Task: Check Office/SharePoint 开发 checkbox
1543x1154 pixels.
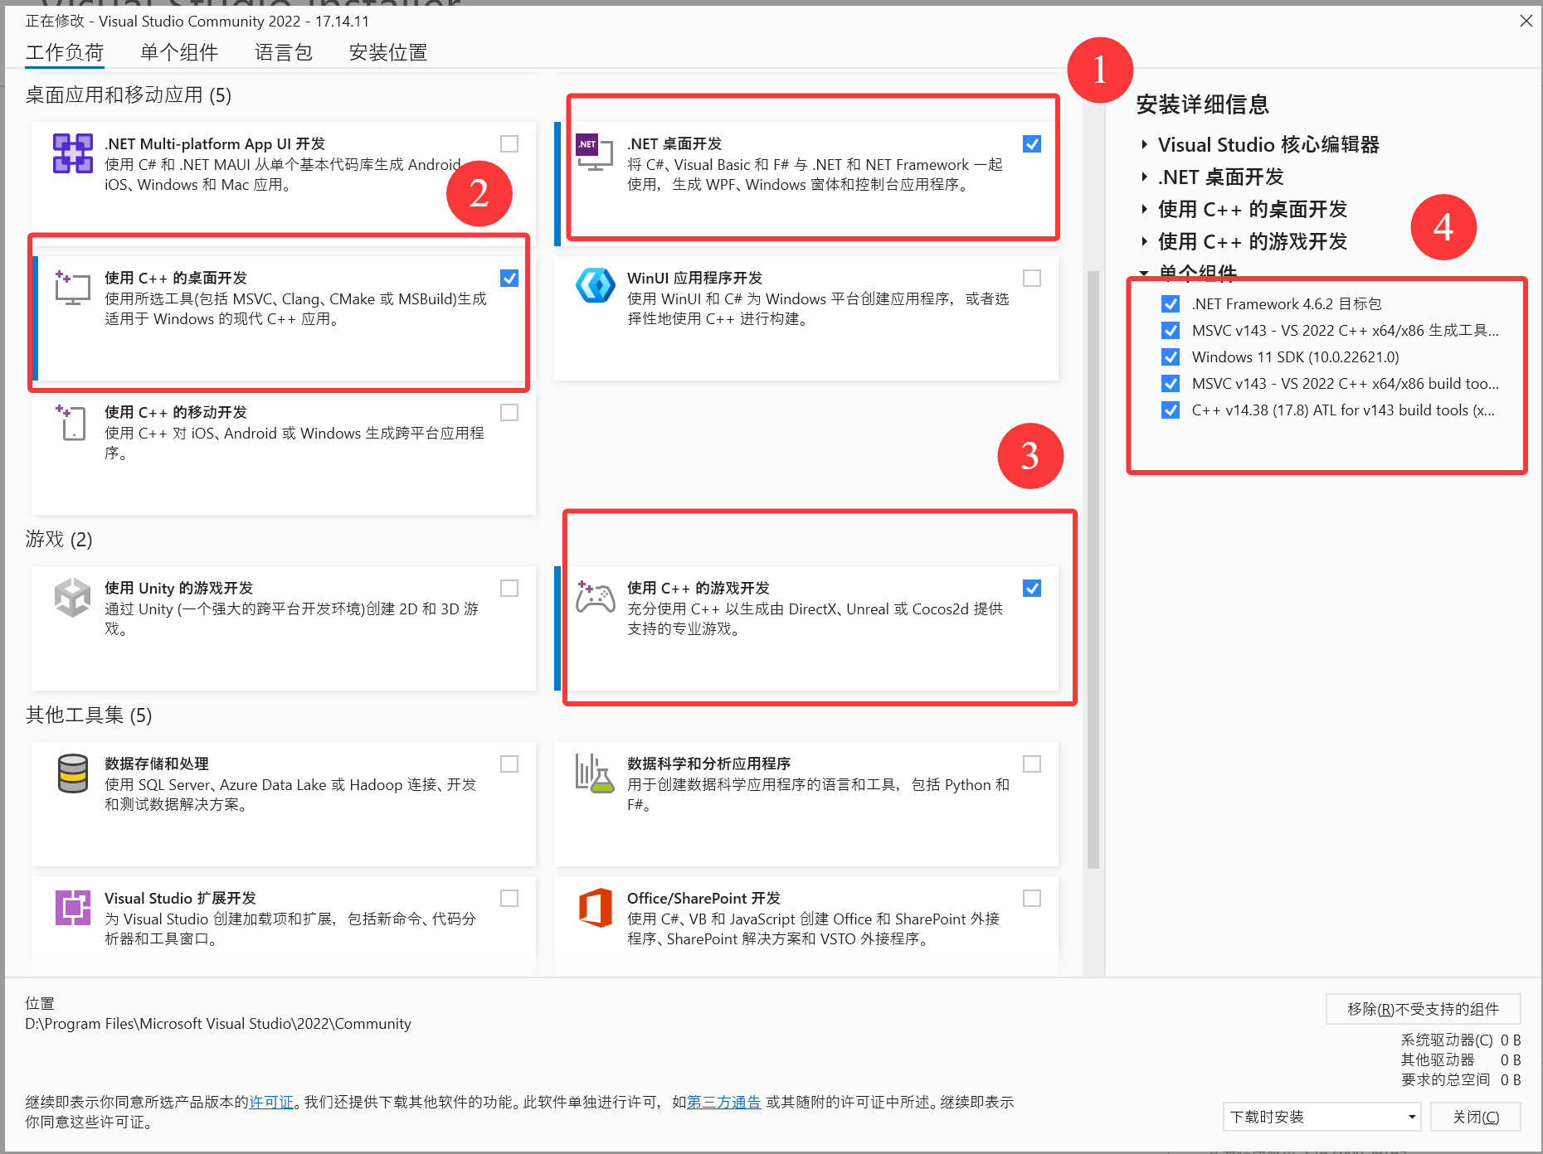Action: point(1032,899)
